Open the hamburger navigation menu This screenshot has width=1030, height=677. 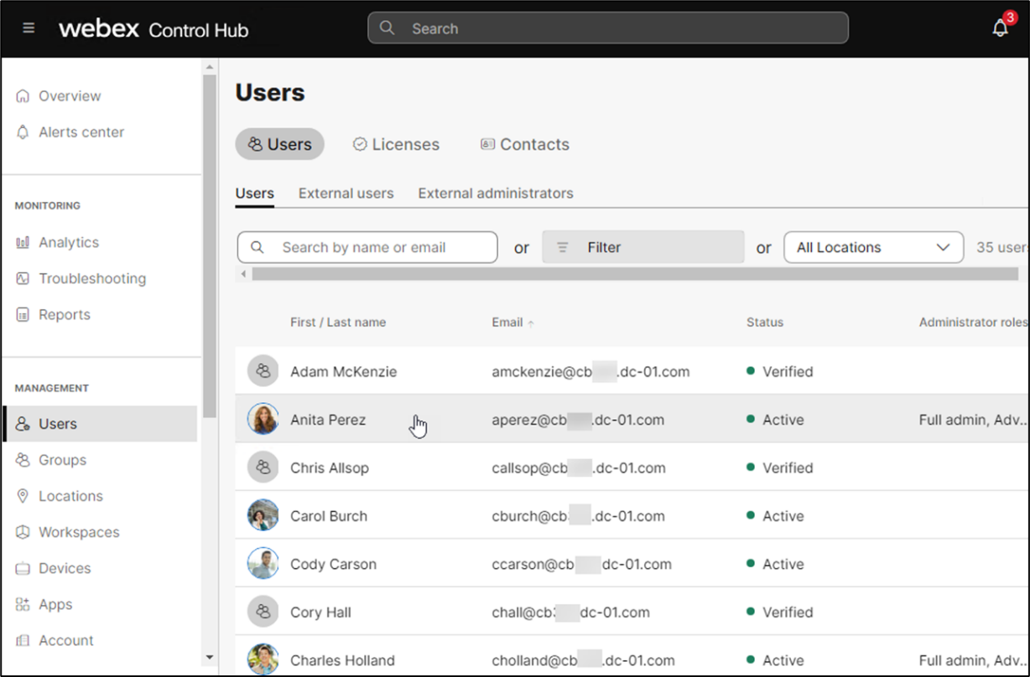pos(29,28)
